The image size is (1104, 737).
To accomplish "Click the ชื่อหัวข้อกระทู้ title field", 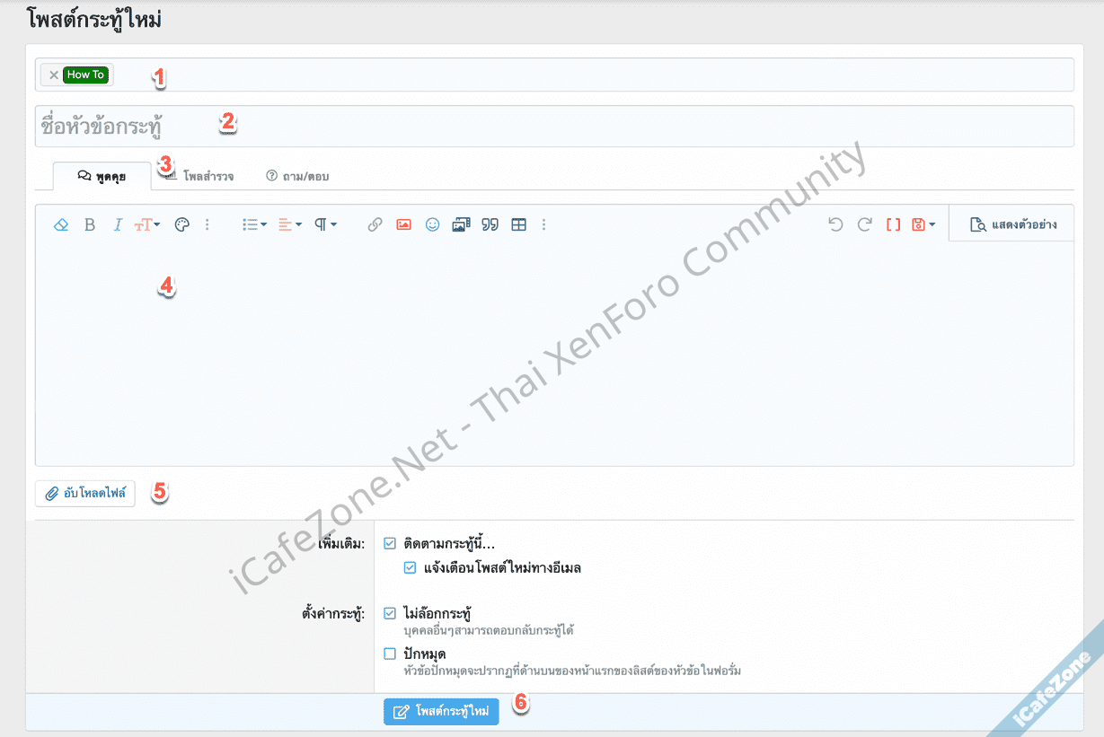I will click(553, 127).
